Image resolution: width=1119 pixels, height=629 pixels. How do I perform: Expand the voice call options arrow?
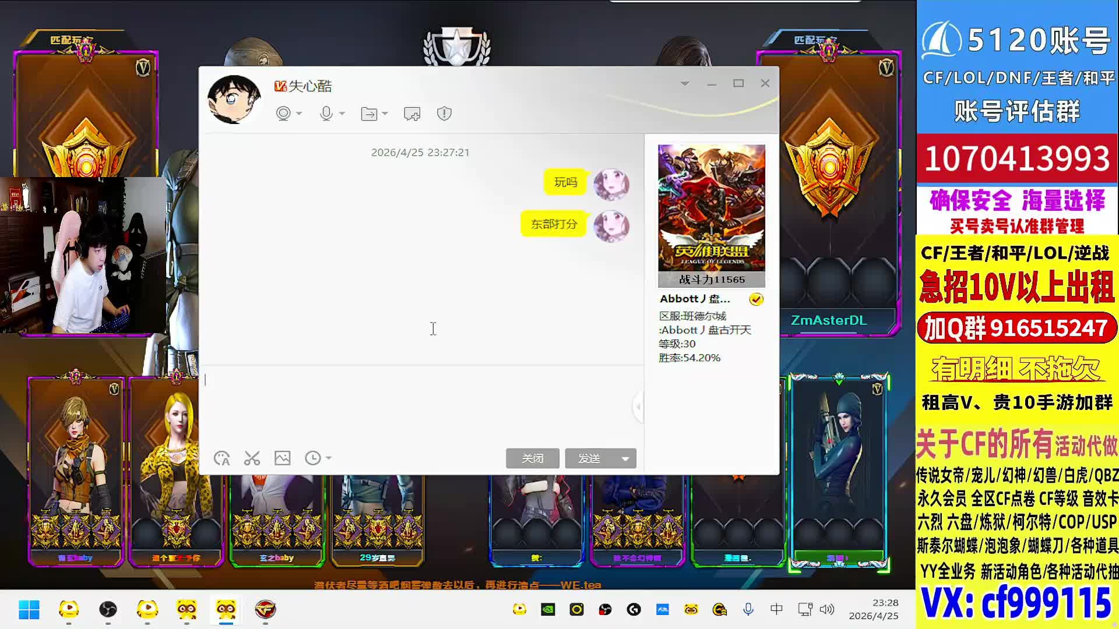coord(342,114)
